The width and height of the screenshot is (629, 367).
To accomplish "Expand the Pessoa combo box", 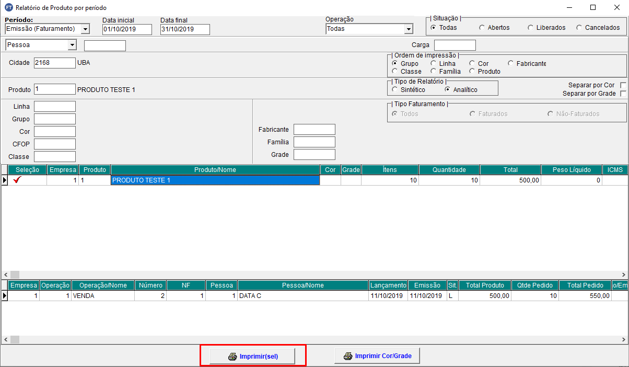I will 72,45.
